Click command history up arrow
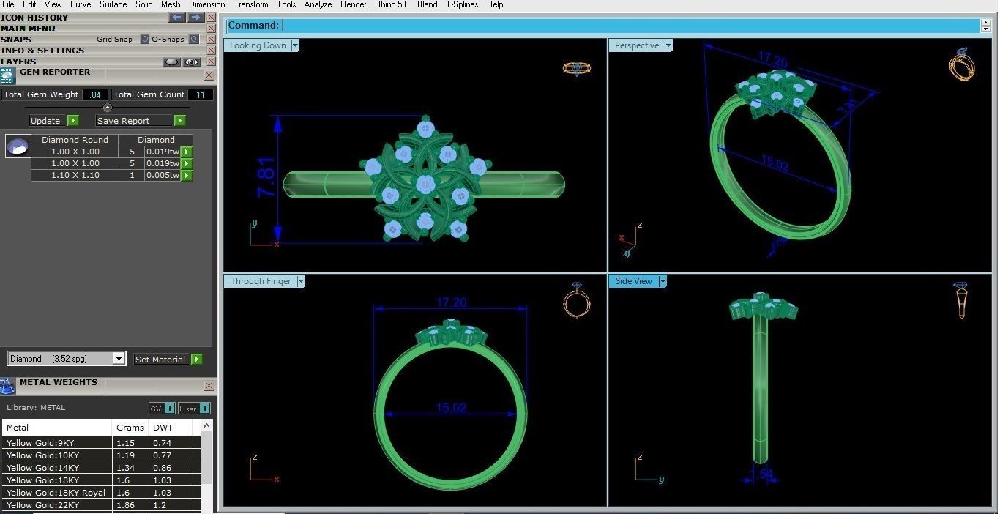The height and width of the screenshot is (514, 1000). tap(986, 22)
